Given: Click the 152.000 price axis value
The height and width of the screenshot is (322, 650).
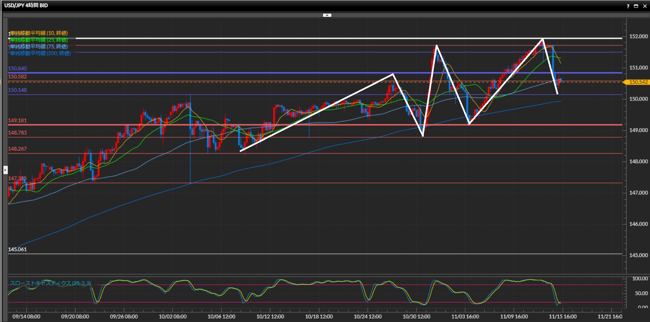Looking at the screenshot, I should [638, 37].
